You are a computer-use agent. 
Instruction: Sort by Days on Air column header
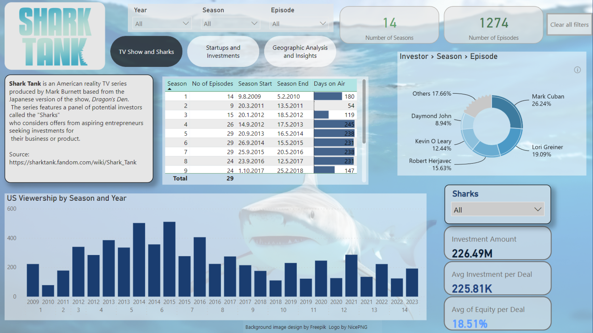point(329,84)
